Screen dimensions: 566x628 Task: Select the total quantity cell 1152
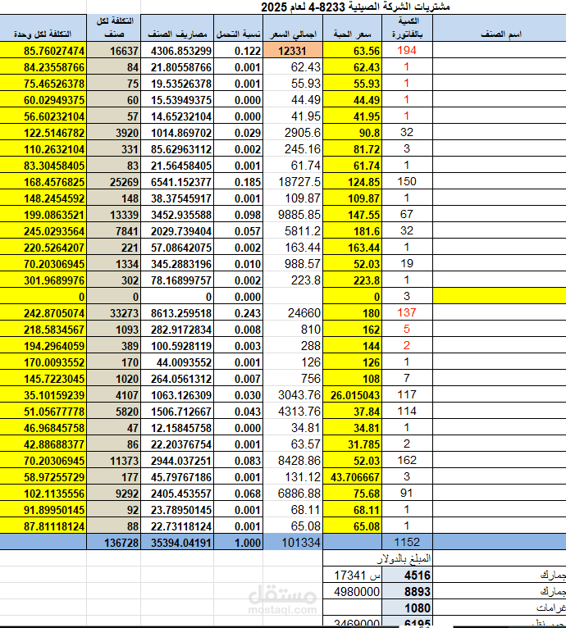407,542
